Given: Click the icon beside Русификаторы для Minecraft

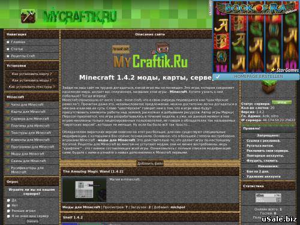Looking at the screenshot, I should [8, 170].
